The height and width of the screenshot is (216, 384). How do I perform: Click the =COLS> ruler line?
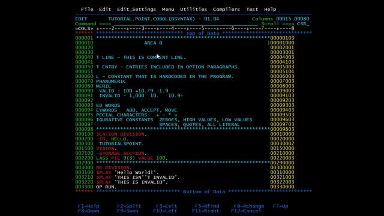[185, 28]
